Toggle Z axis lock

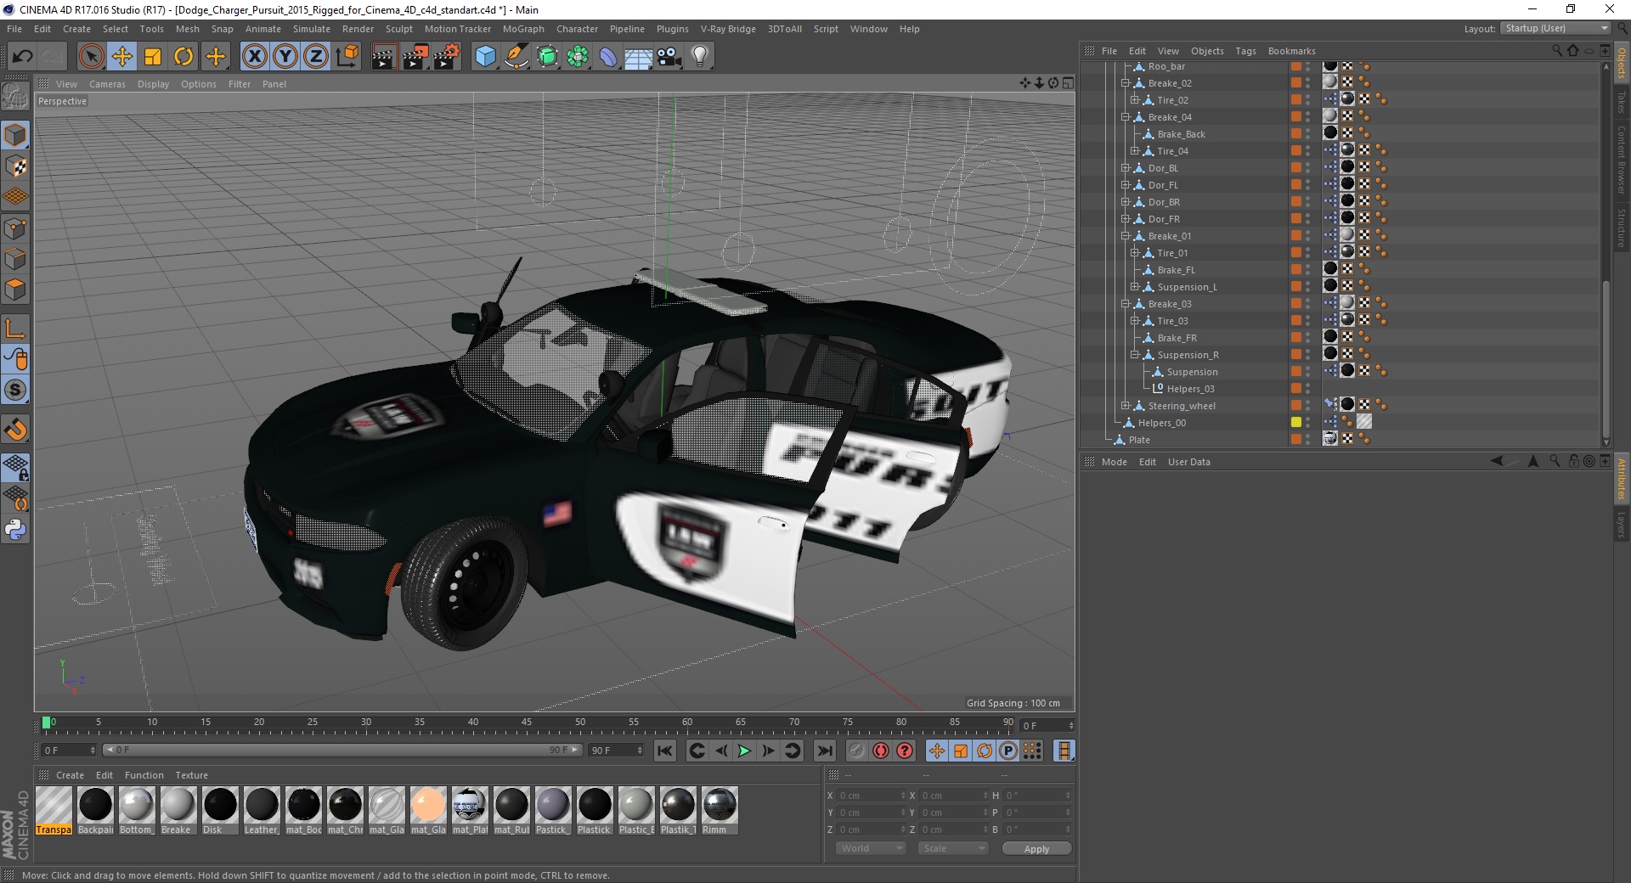[x=316, y=57]
